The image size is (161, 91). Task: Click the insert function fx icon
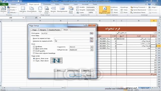coord(36,18)
